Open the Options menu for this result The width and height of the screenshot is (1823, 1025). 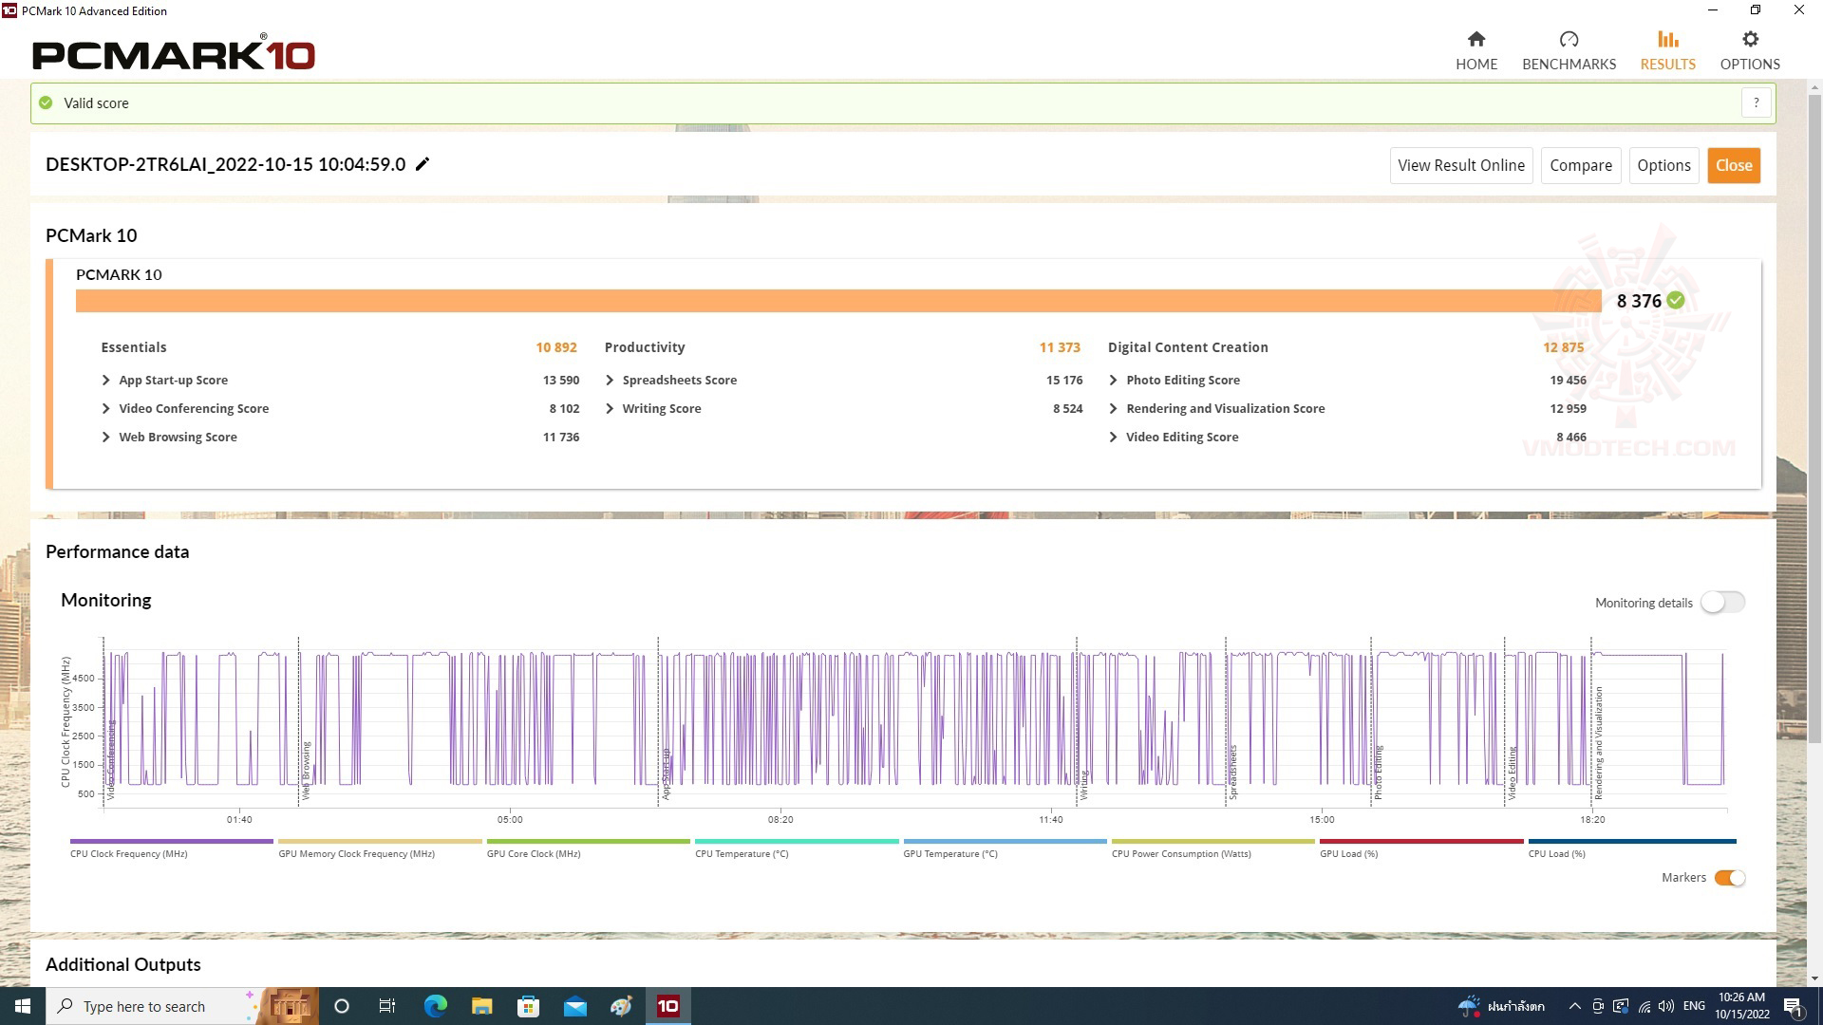pos(1664,164)
